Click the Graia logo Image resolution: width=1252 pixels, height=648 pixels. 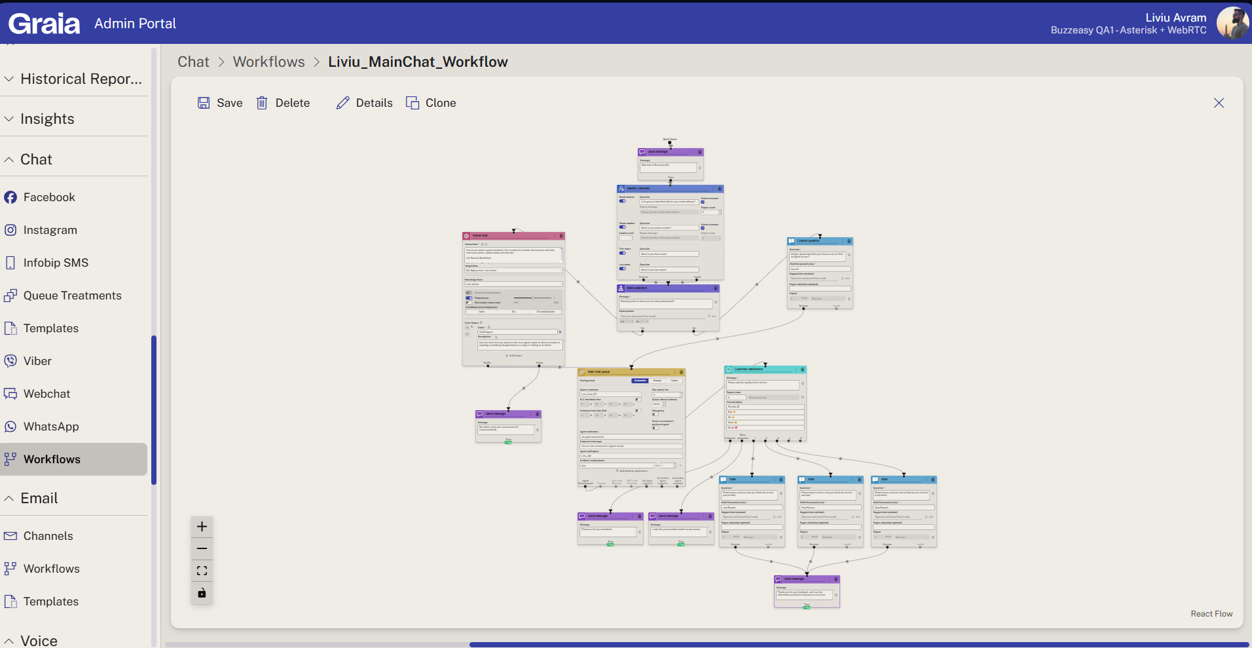[x=44, y=24]
